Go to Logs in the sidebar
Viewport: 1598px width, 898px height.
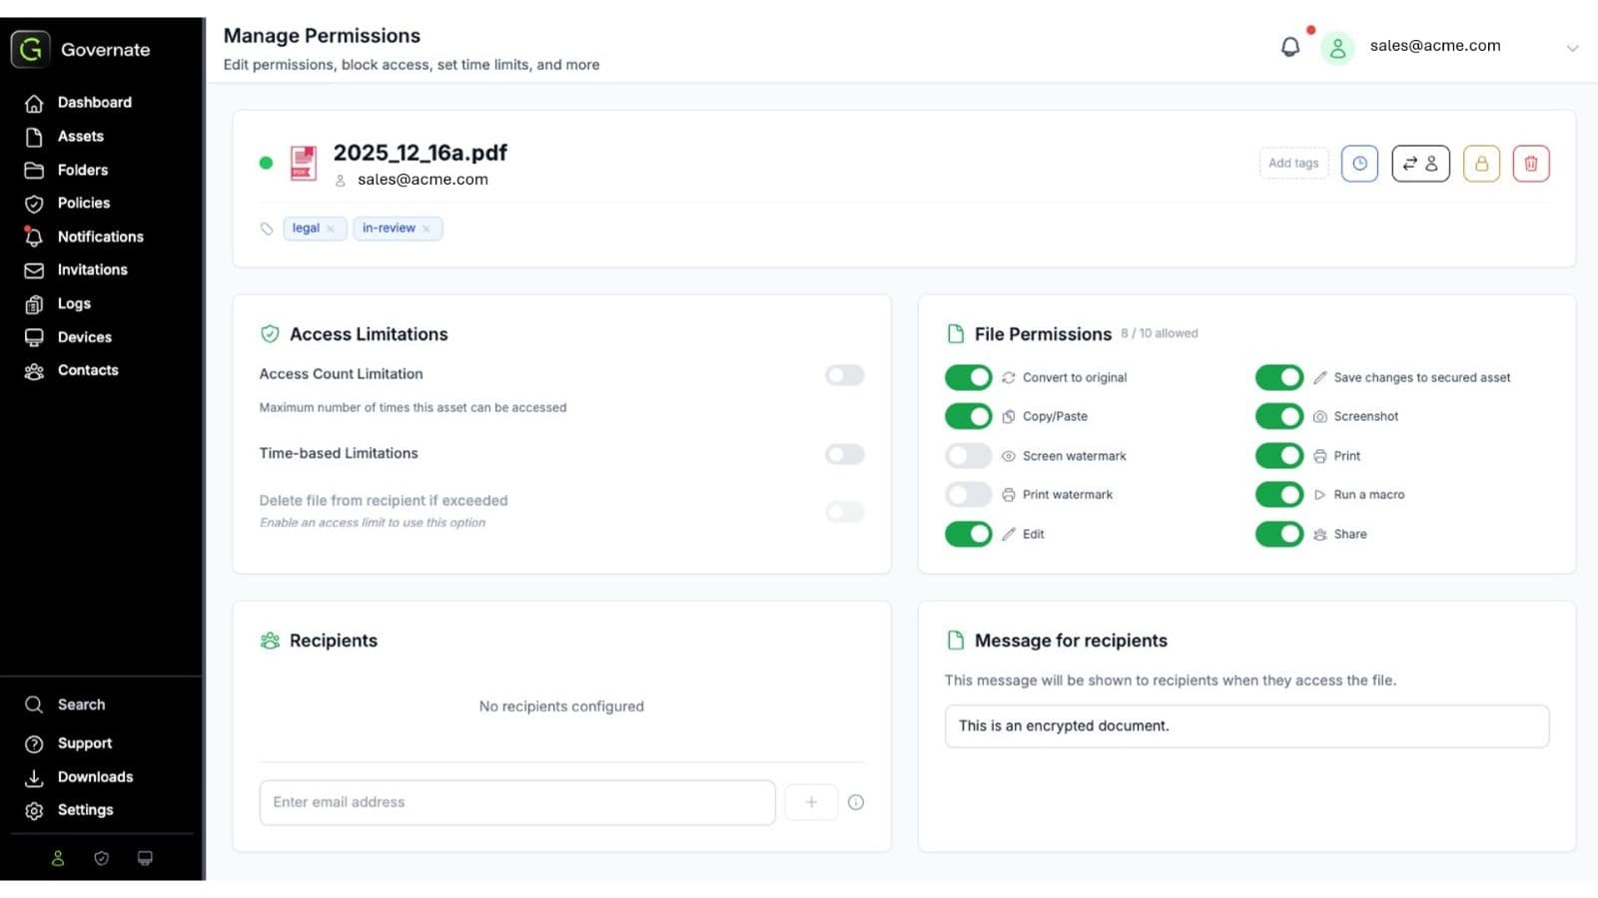(x=73, y=303)
